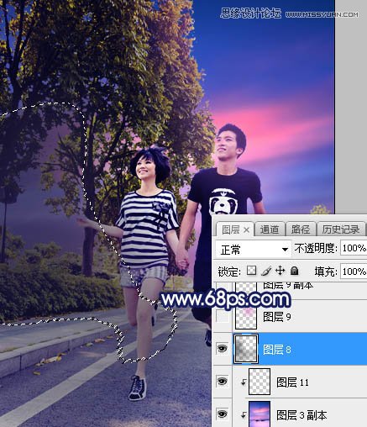Select the 图层 3 副本 sky thumbnail
The image size is (367, 427).
[x=260, y=414]
